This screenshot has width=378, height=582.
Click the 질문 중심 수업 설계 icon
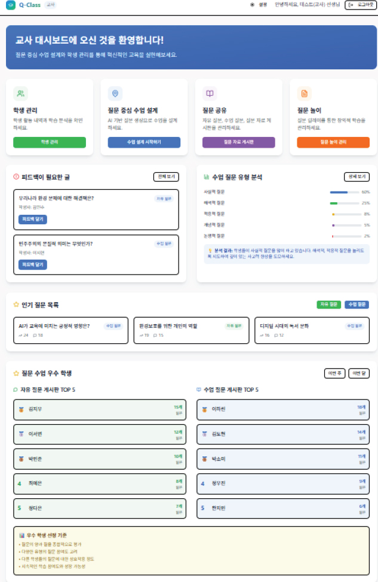pos(115,93)
